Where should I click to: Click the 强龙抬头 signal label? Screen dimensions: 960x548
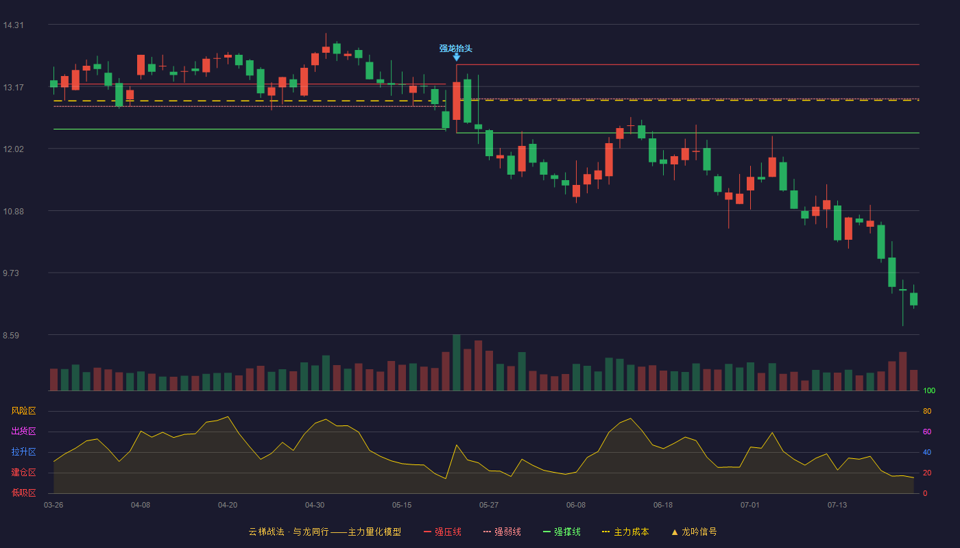click(456, 49)
